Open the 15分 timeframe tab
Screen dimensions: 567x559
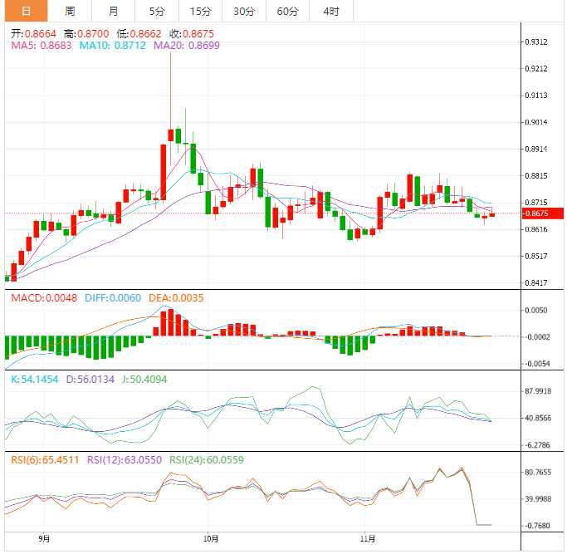201,11
